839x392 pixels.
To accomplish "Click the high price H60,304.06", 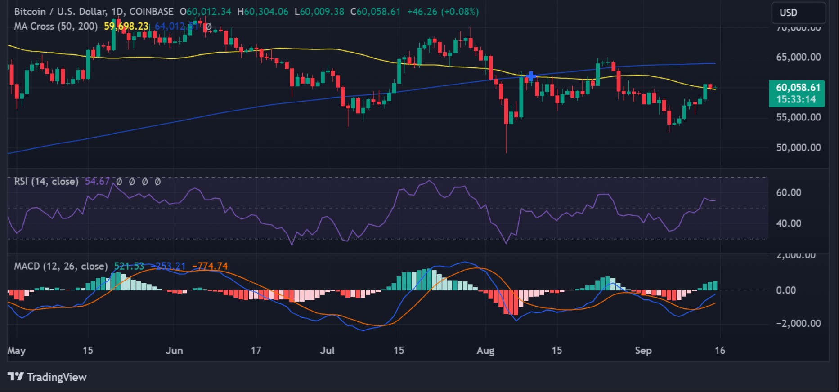I will [263, 12].
